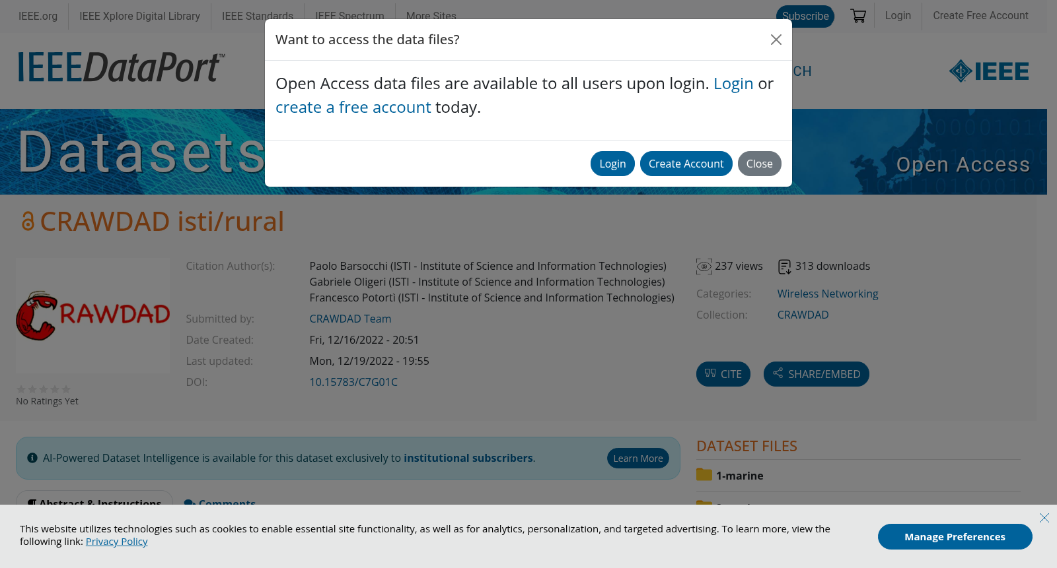Click the views eye icon
Image resolution: width=1057 pixels, height=568 pixels.
point(704,267)
